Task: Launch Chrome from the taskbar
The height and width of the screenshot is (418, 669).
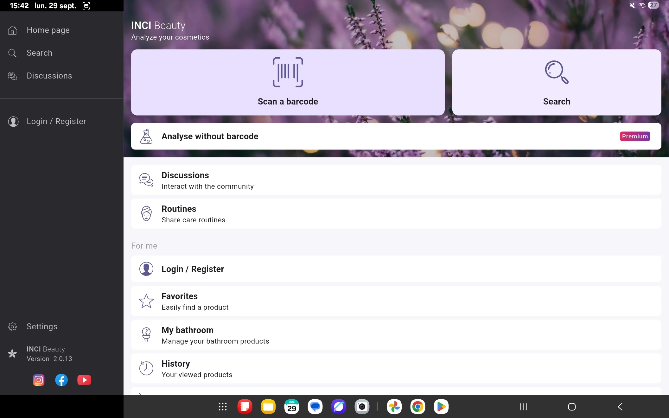Action: pyautogui.click(x=417, y=407)
